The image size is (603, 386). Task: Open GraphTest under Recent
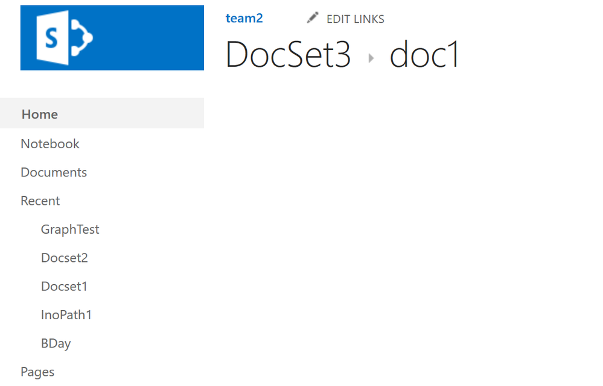(70, 229)
